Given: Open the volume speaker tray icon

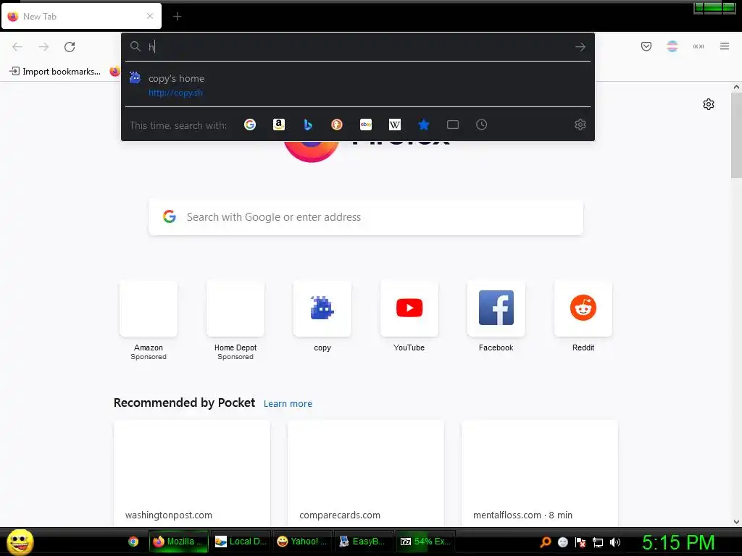Looking at the screenshot, I should point(615,542).
